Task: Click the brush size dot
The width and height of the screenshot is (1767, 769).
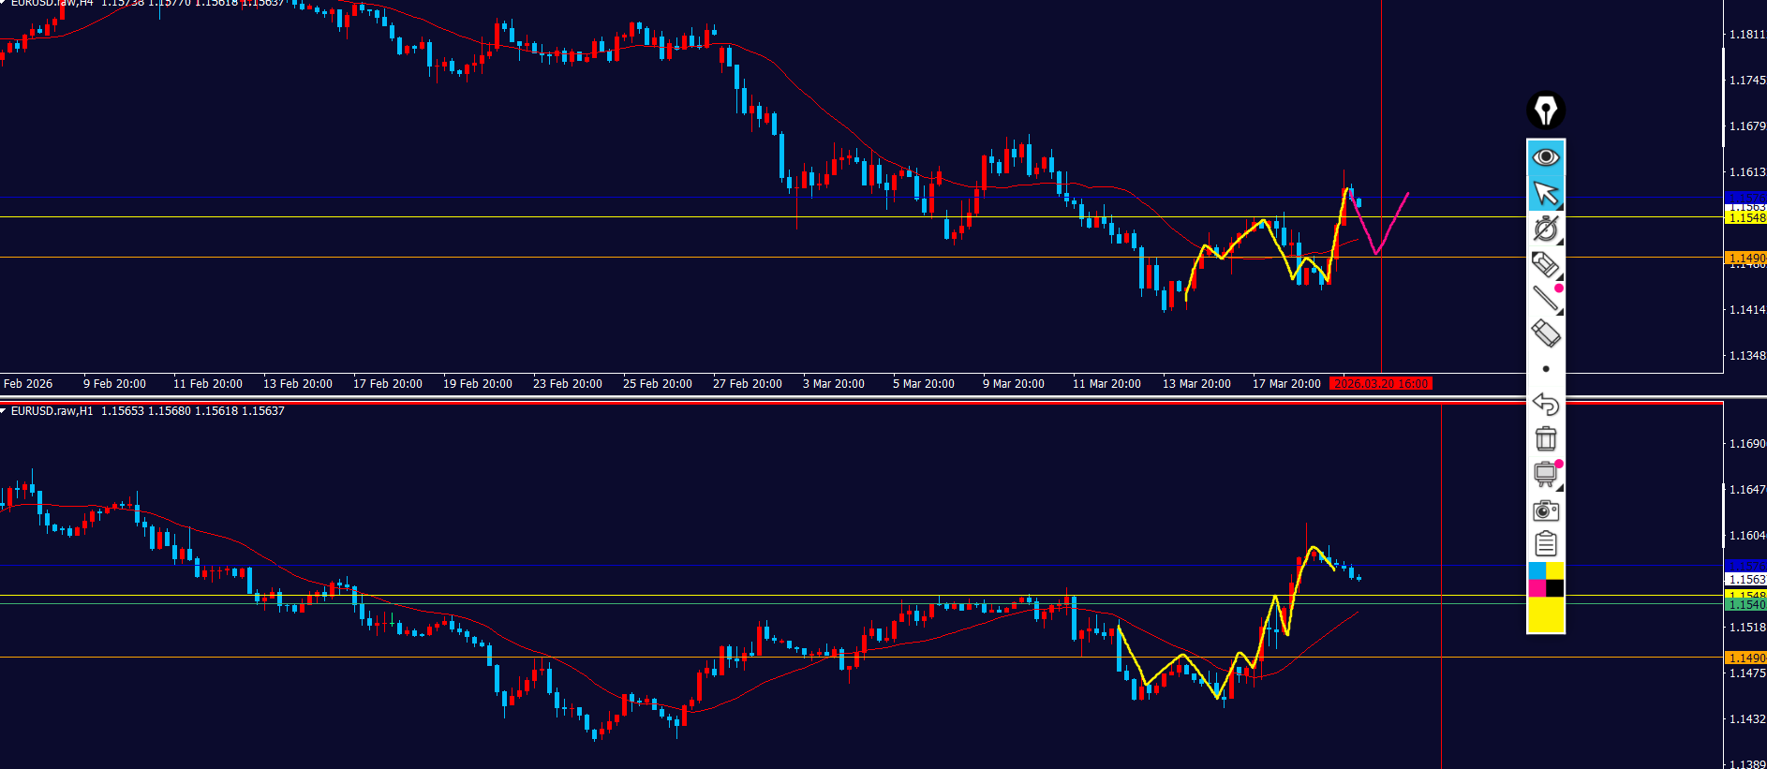Action: (1545, 369)
